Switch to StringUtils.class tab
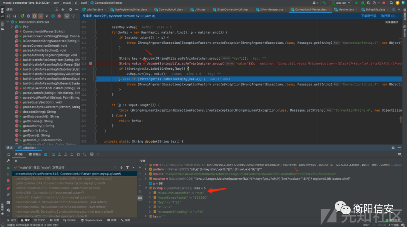407x227 pixels. (375, 9)
